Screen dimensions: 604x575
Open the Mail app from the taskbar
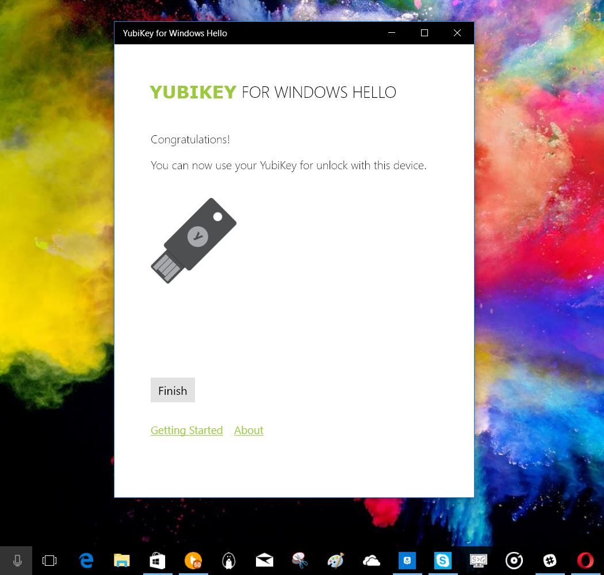pyautogui.click(x=264, y=560)
